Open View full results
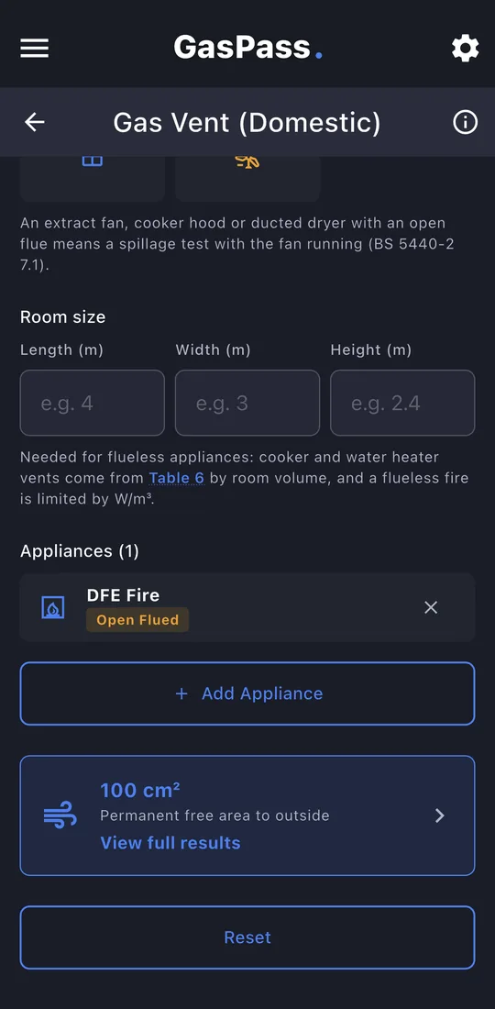 [170, 843]
